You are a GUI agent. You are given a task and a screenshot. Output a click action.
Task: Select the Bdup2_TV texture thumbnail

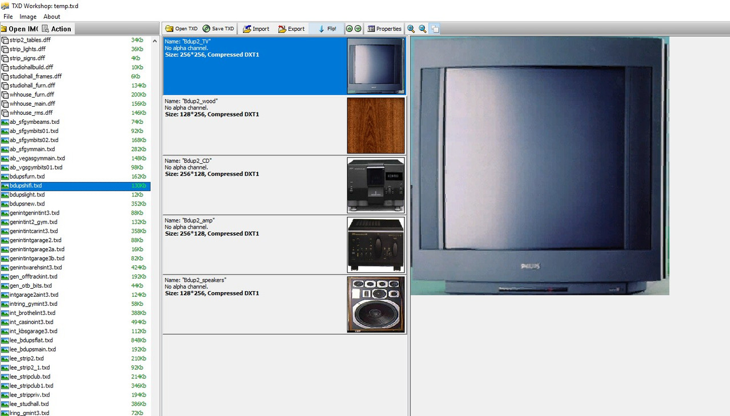[x=376, y=66]
